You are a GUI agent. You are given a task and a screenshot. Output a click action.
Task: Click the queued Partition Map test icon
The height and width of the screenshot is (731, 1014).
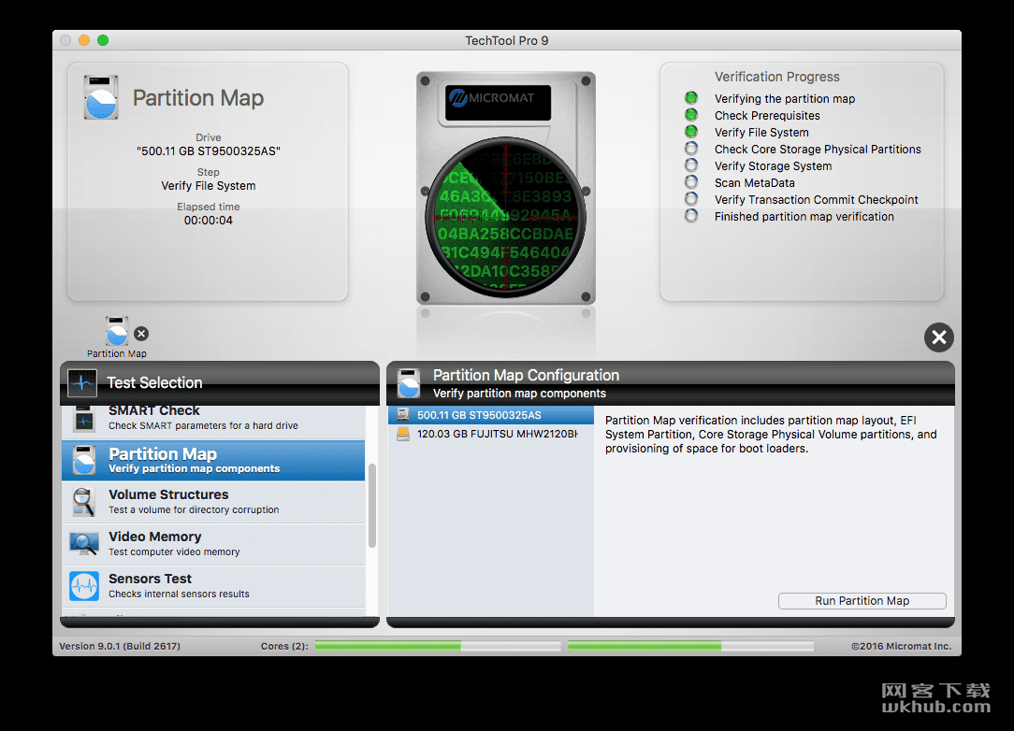(117, 331)
